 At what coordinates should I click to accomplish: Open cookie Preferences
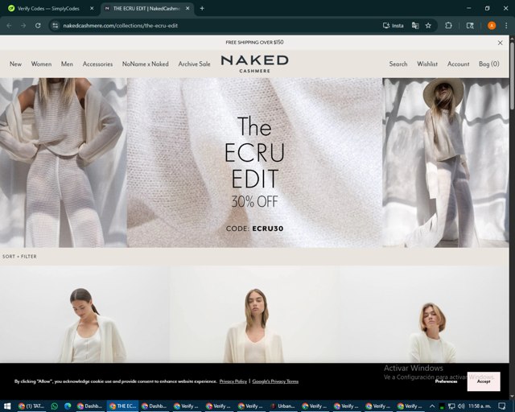[x=446, y=381]
